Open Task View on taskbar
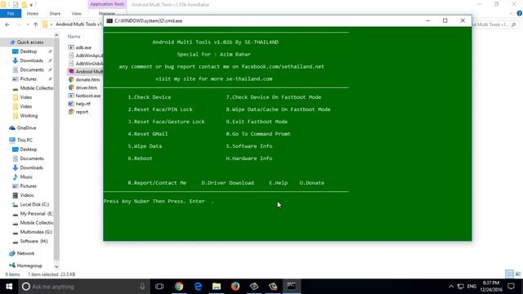Viewport: 523px width, 294px height. point(159,287)
